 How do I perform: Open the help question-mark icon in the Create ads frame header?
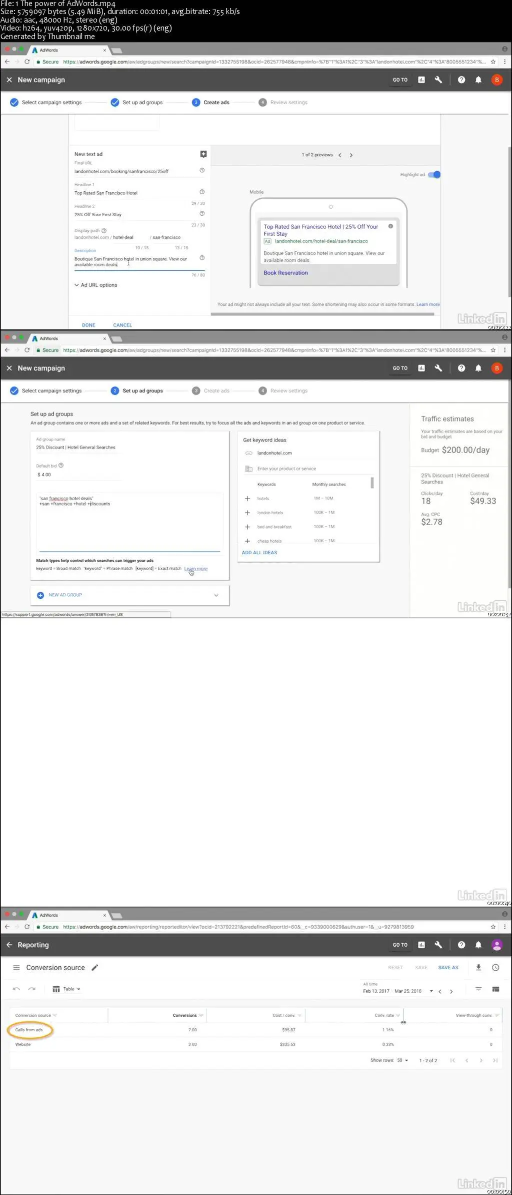[461, 80]
